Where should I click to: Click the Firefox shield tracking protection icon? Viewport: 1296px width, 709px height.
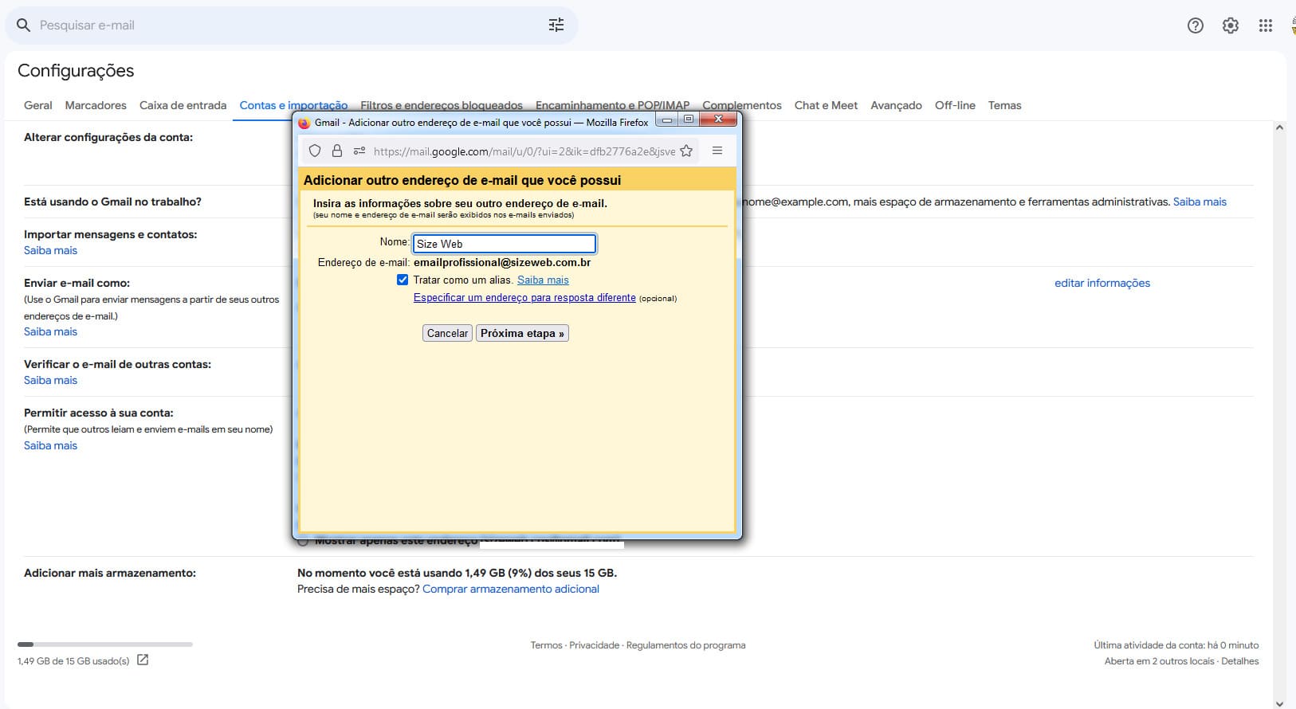[x=315, y=151]
